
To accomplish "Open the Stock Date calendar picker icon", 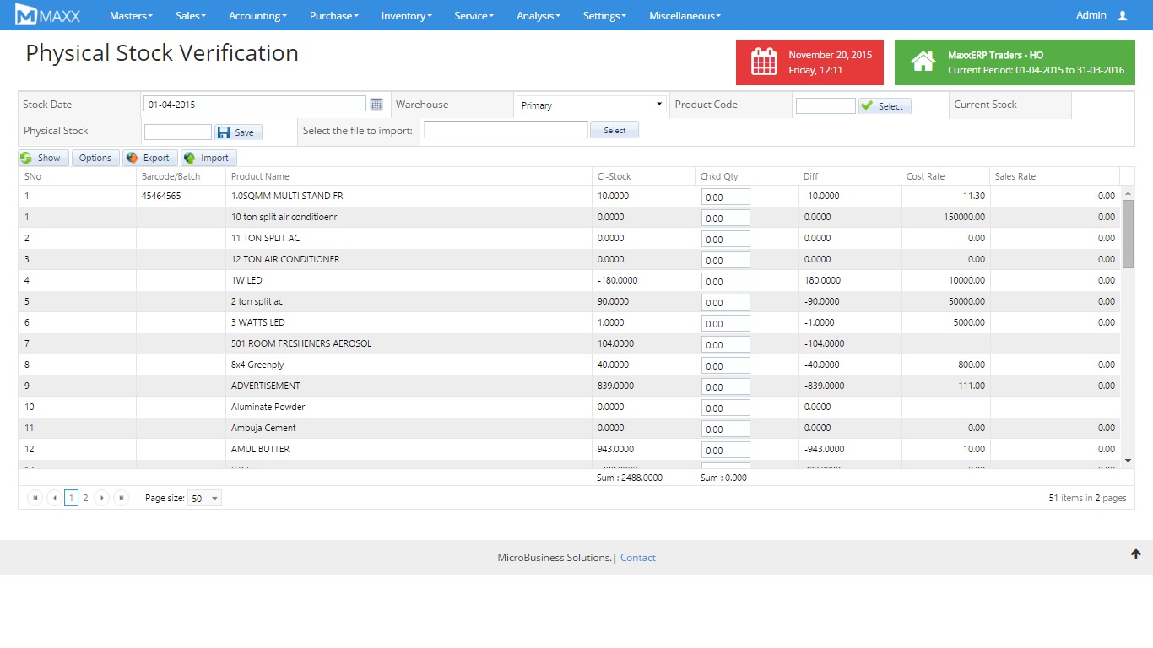I will 376,104.
